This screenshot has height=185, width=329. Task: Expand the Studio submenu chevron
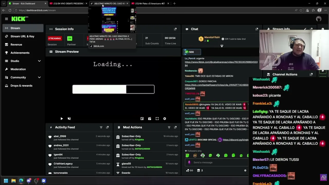pyautogui.click(x=39, y=61)
